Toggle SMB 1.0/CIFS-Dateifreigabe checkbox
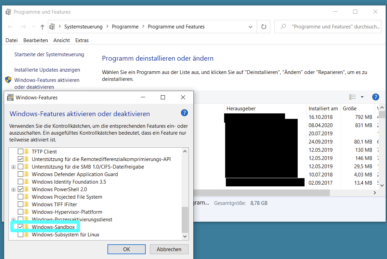This screenshot has height=259, width=387. click(21, 166)
